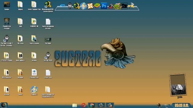The image size is (193, 108).
Task: Open Opera browser from the taskbar
Action: point(83,105)
